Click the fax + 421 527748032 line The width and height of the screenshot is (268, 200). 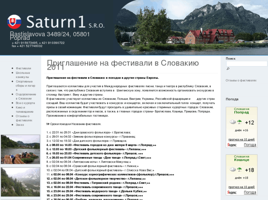click(27, 46)
